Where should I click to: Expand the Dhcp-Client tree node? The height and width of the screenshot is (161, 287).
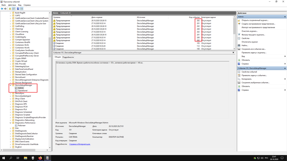point(10,99)
